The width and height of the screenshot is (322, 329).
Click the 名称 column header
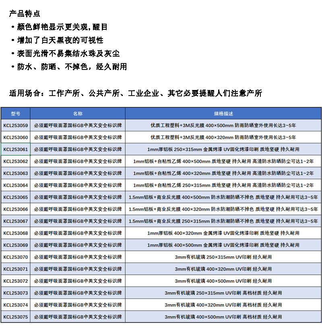(78, 114)
